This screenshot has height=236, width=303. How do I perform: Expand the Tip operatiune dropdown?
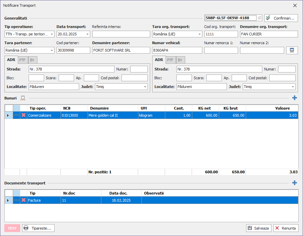click(52, 34)
